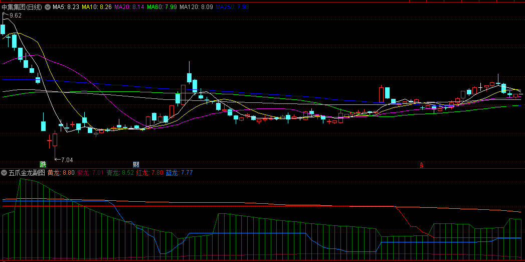525x262 pixels.
Task: Select the 紫龙 indicator value label
Action: tap(90, 173)
